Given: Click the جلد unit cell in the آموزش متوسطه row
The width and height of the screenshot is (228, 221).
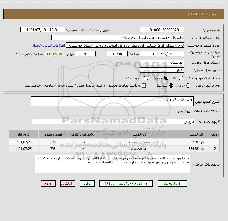Looking at the screenshot, I should tap(82, 142).
